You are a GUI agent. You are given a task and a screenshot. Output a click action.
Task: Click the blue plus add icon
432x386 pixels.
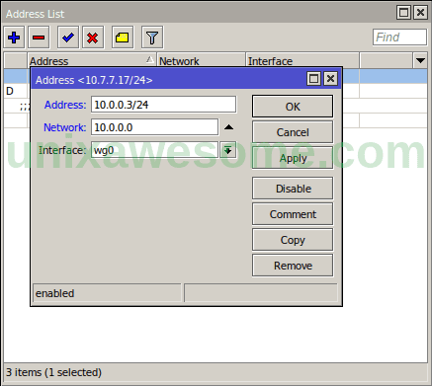coord(14,38)
